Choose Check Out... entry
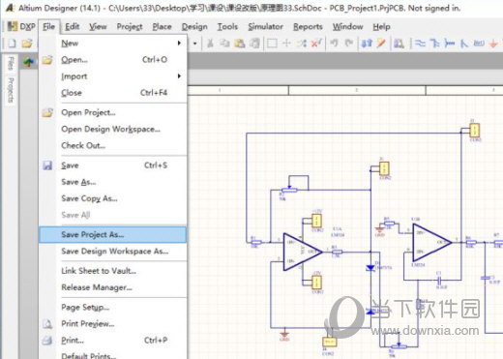 pos(113,145)
